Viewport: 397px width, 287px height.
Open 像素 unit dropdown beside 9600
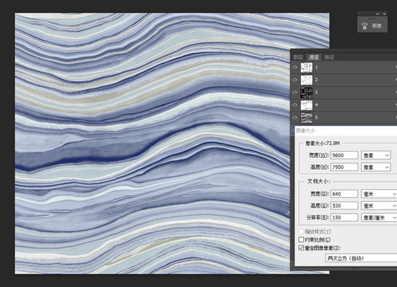(x=376, y=155)
